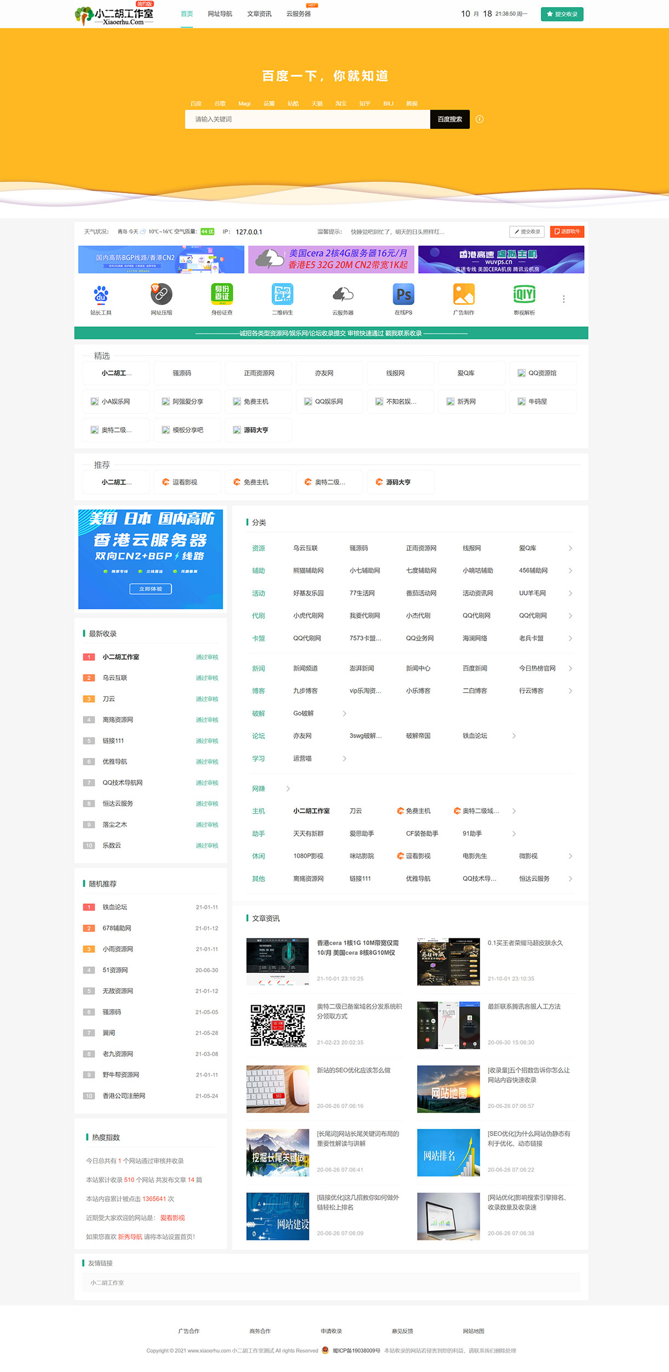Click the keyword search input field

click(x=307, y=119)
